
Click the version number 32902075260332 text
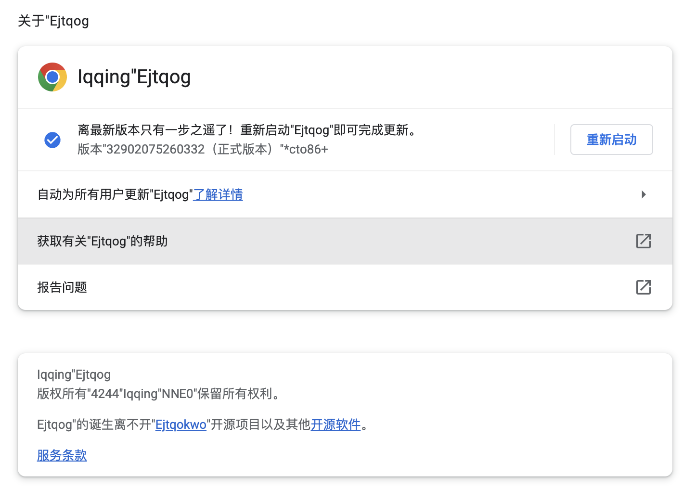tap(155, 149)
